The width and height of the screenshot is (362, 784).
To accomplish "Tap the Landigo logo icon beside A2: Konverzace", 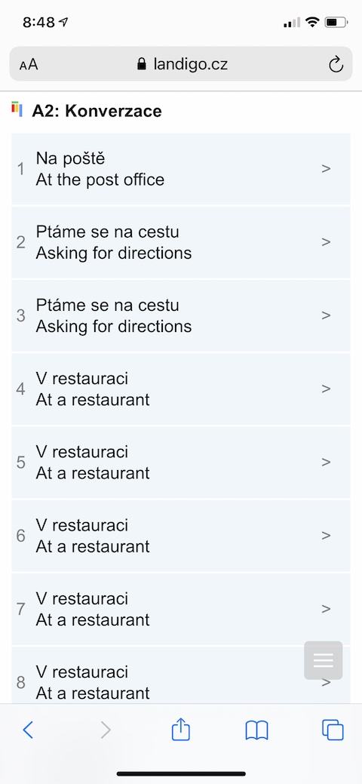I will pyautogui.click(x=17, y=109).
